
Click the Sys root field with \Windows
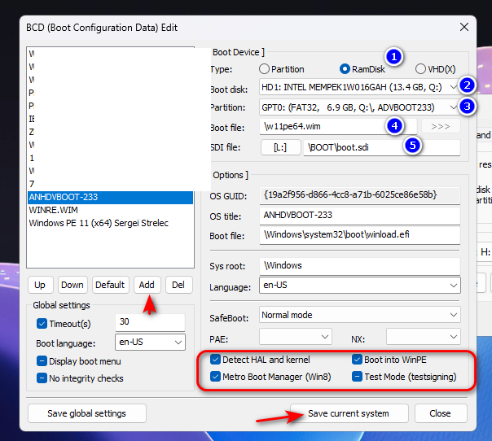359,266
